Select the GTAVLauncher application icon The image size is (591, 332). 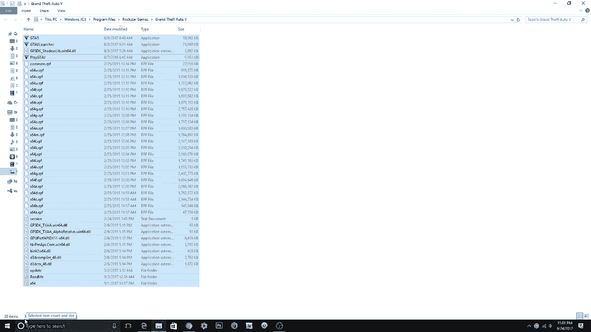(x=27, y=44)
